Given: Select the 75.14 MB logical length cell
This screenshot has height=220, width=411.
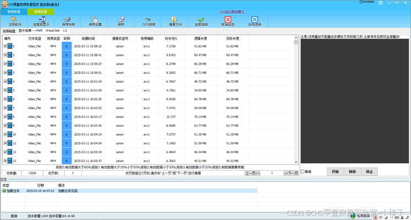Looking at the screenshot, I should coord(200,117).
